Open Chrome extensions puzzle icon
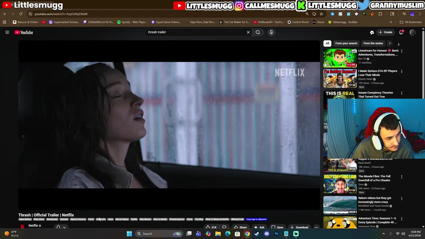 [380, 14]
